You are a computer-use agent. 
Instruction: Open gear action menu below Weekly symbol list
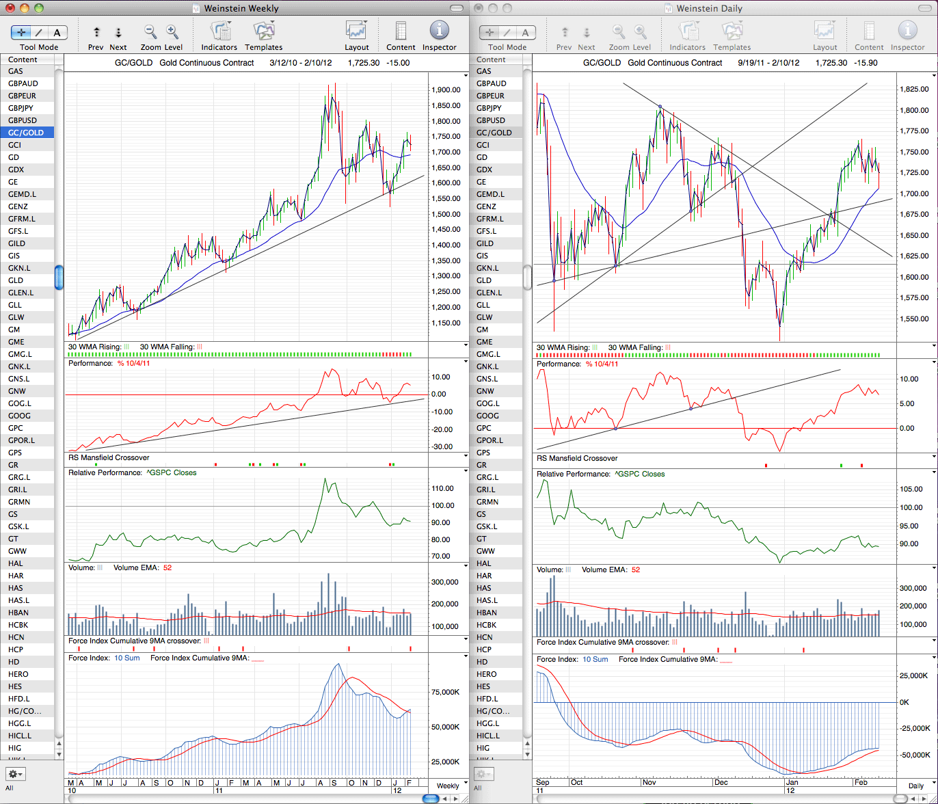click(x=15, y=774)
